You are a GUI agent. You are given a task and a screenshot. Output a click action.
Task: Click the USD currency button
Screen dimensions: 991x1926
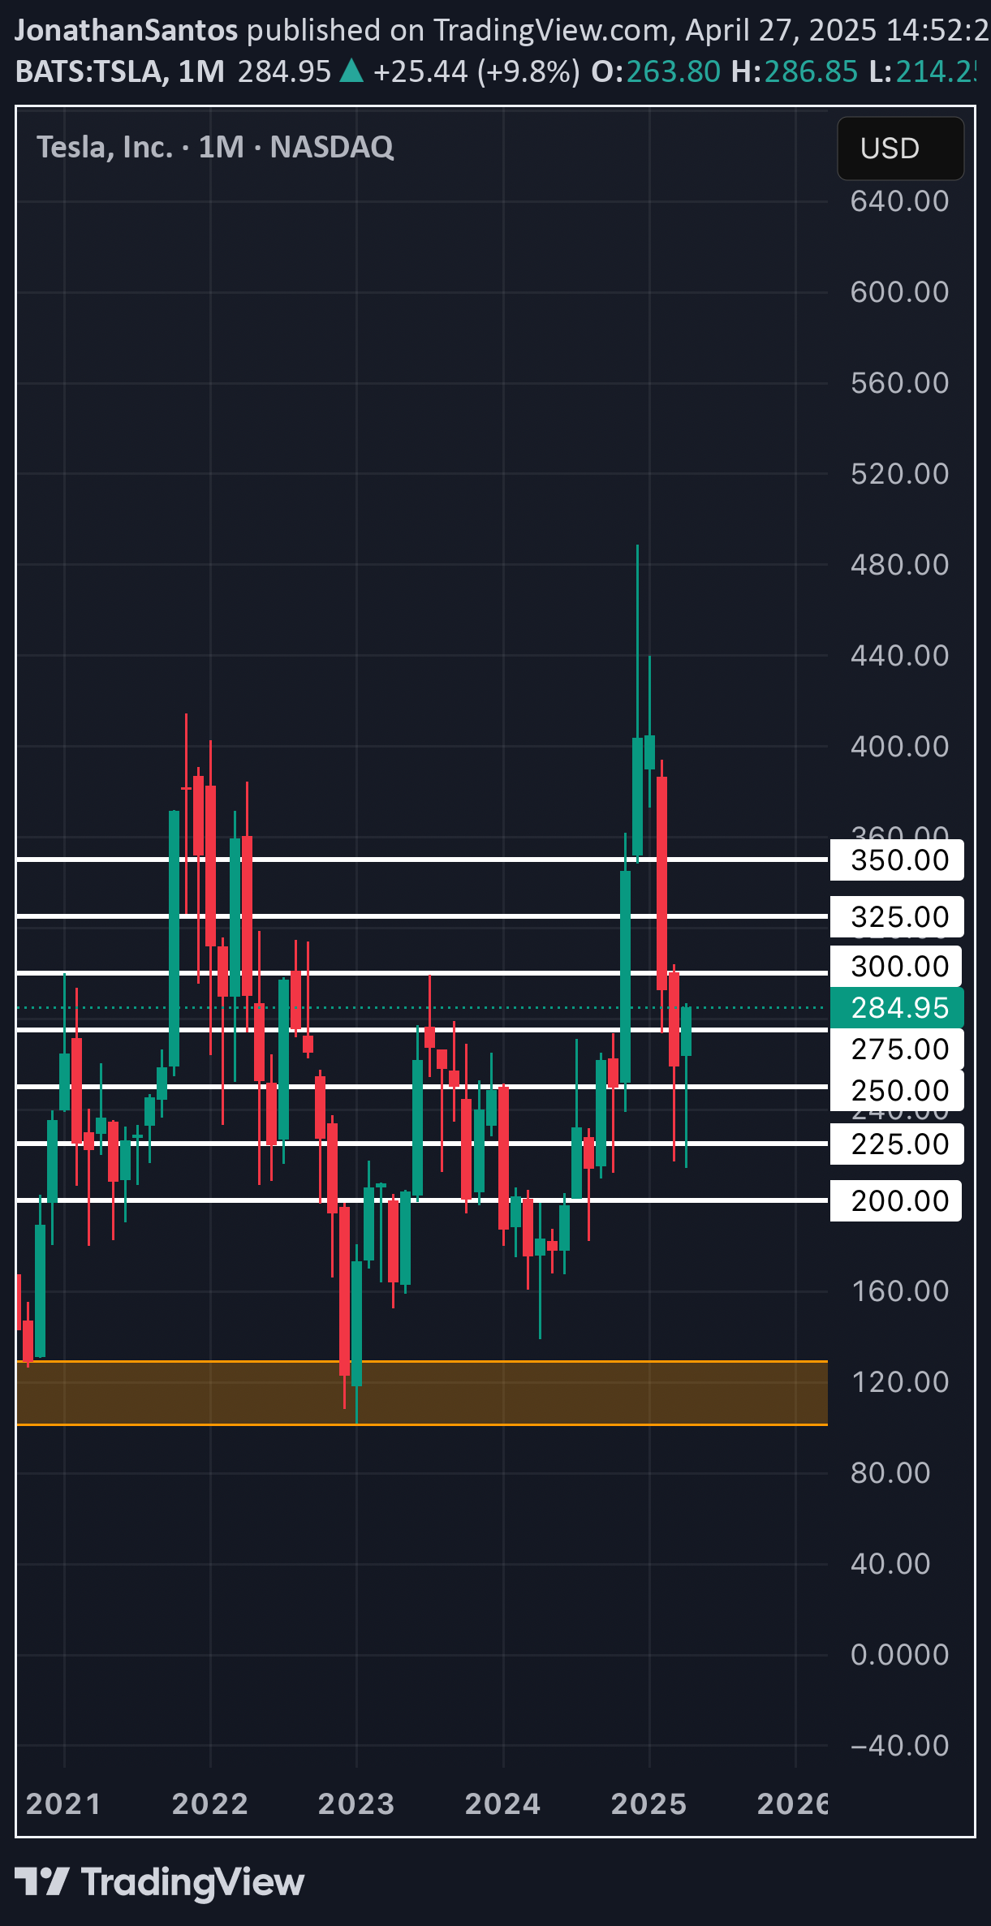tap(900, 149)
